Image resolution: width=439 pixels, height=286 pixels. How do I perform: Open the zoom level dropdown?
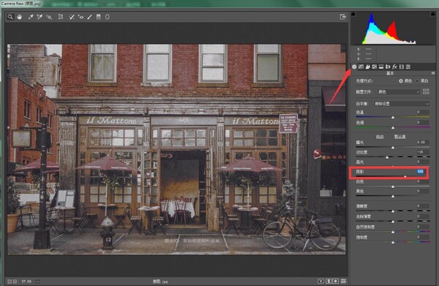[37, 281]
